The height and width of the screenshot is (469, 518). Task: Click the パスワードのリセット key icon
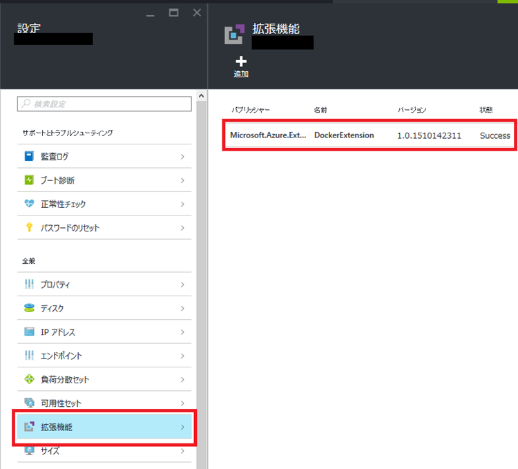click(x=29, y=227)
